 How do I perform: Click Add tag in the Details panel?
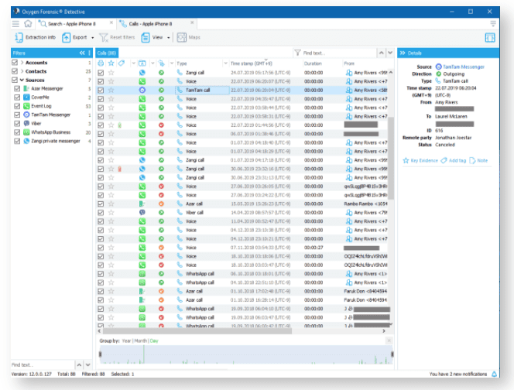tap(457, 160)
